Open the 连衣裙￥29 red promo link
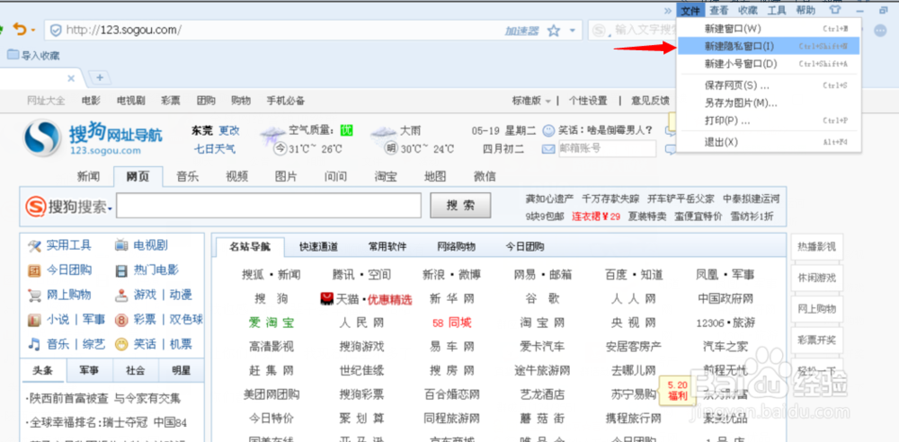The width and height of the screenshot is (899, 442). [x=596, y=217]
